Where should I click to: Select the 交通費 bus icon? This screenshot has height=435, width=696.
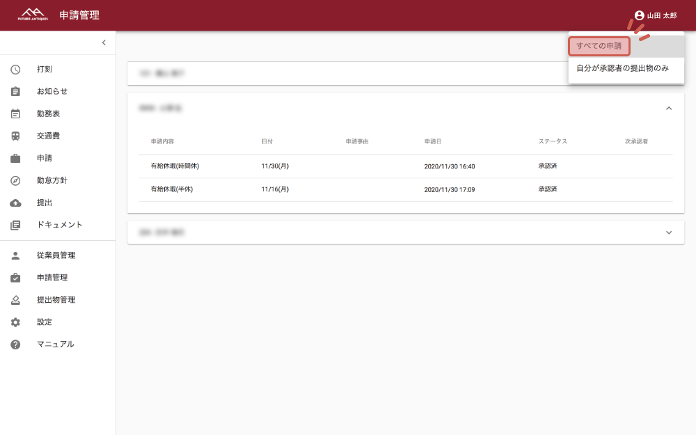tap(15, 136)
